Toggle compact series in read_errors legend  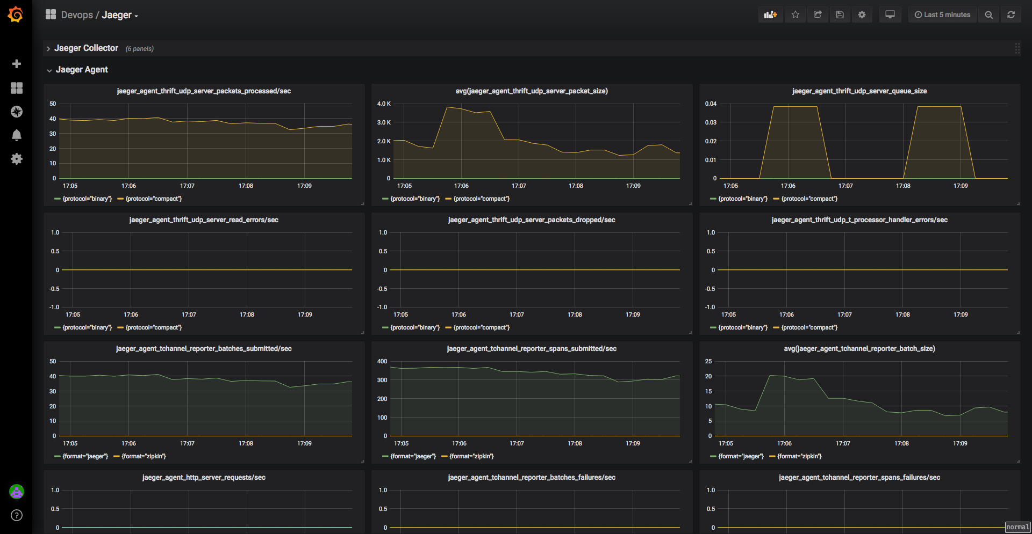(x=154, y=328)
